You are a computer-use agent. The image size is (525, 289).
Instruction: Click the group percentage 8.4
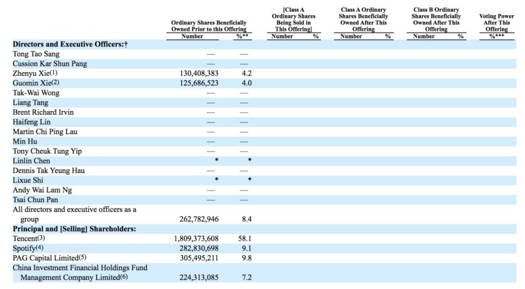click(247, 219)
